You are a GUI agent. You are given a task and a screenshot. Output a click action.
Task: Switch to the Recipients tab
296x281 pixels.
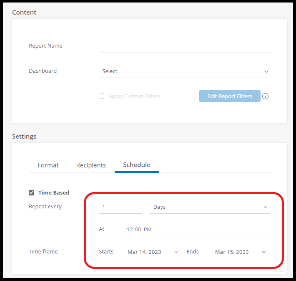pos(91,165)
